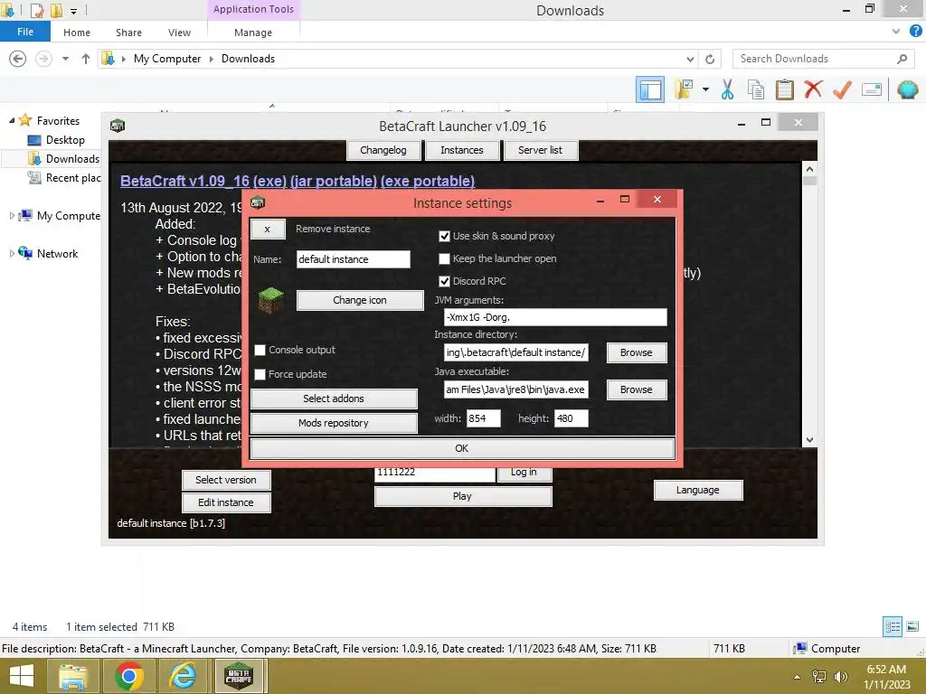Click the Up one level arrow
Image resolution: width=926 pixels, height=694 pixels.
pyautogui.click(x=86, y=59)
